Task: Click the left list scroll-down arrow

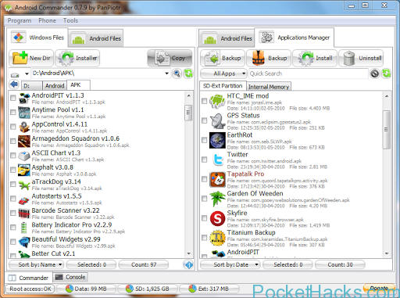Action: point(189,253)
